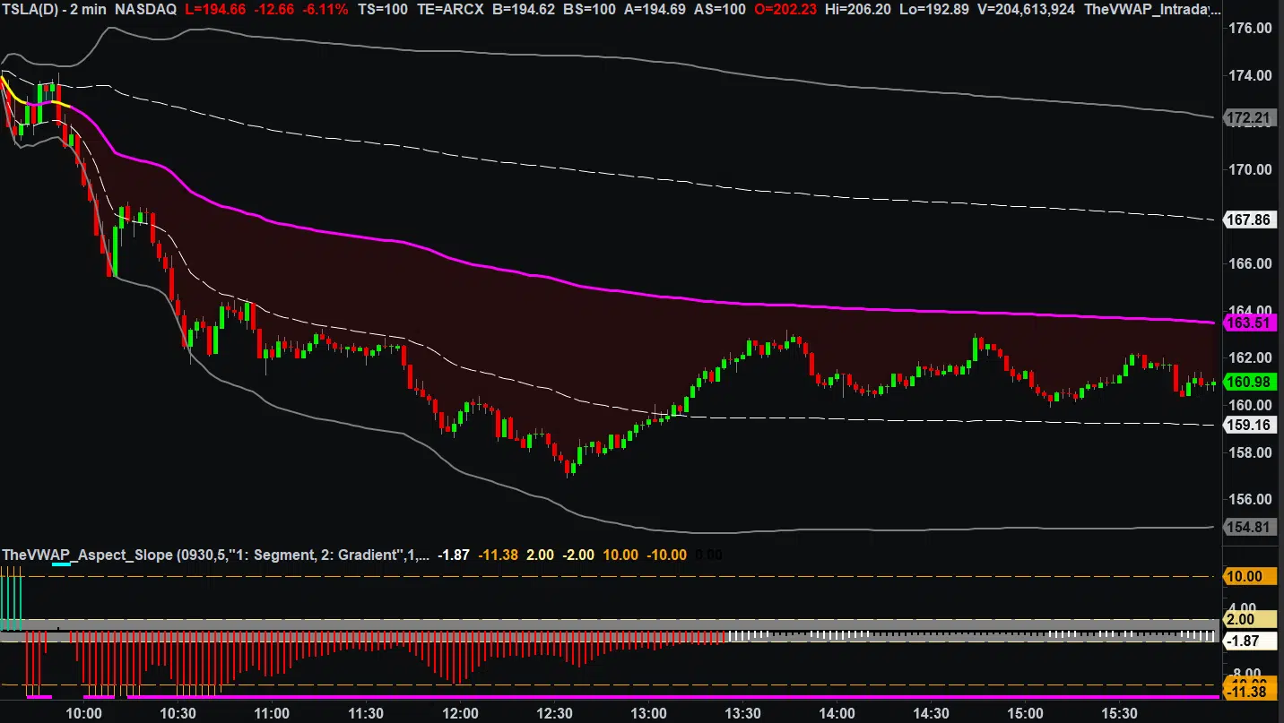Select the 167.86 dashed band price tag
This screenshot has width=1284, height=723.
click(x=1250, y=219)
